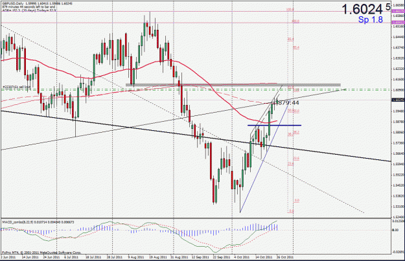This screenshot has height=261, width=405.
Task: Select the gray horizontal resistance rectangle
Action: (x=233, y=85)
